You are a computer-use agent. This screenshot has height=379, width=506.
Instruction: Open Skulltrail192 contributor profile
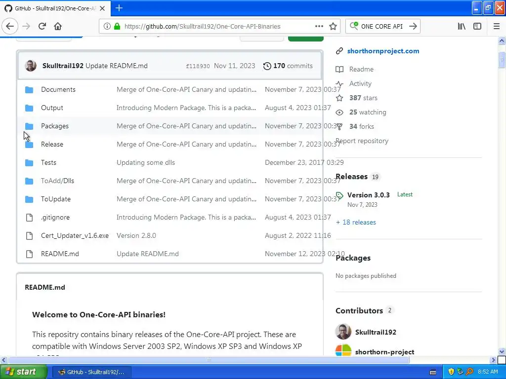pos(376,332)
